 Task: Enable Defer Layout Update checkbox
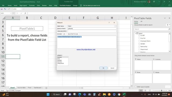coord(136,87)
